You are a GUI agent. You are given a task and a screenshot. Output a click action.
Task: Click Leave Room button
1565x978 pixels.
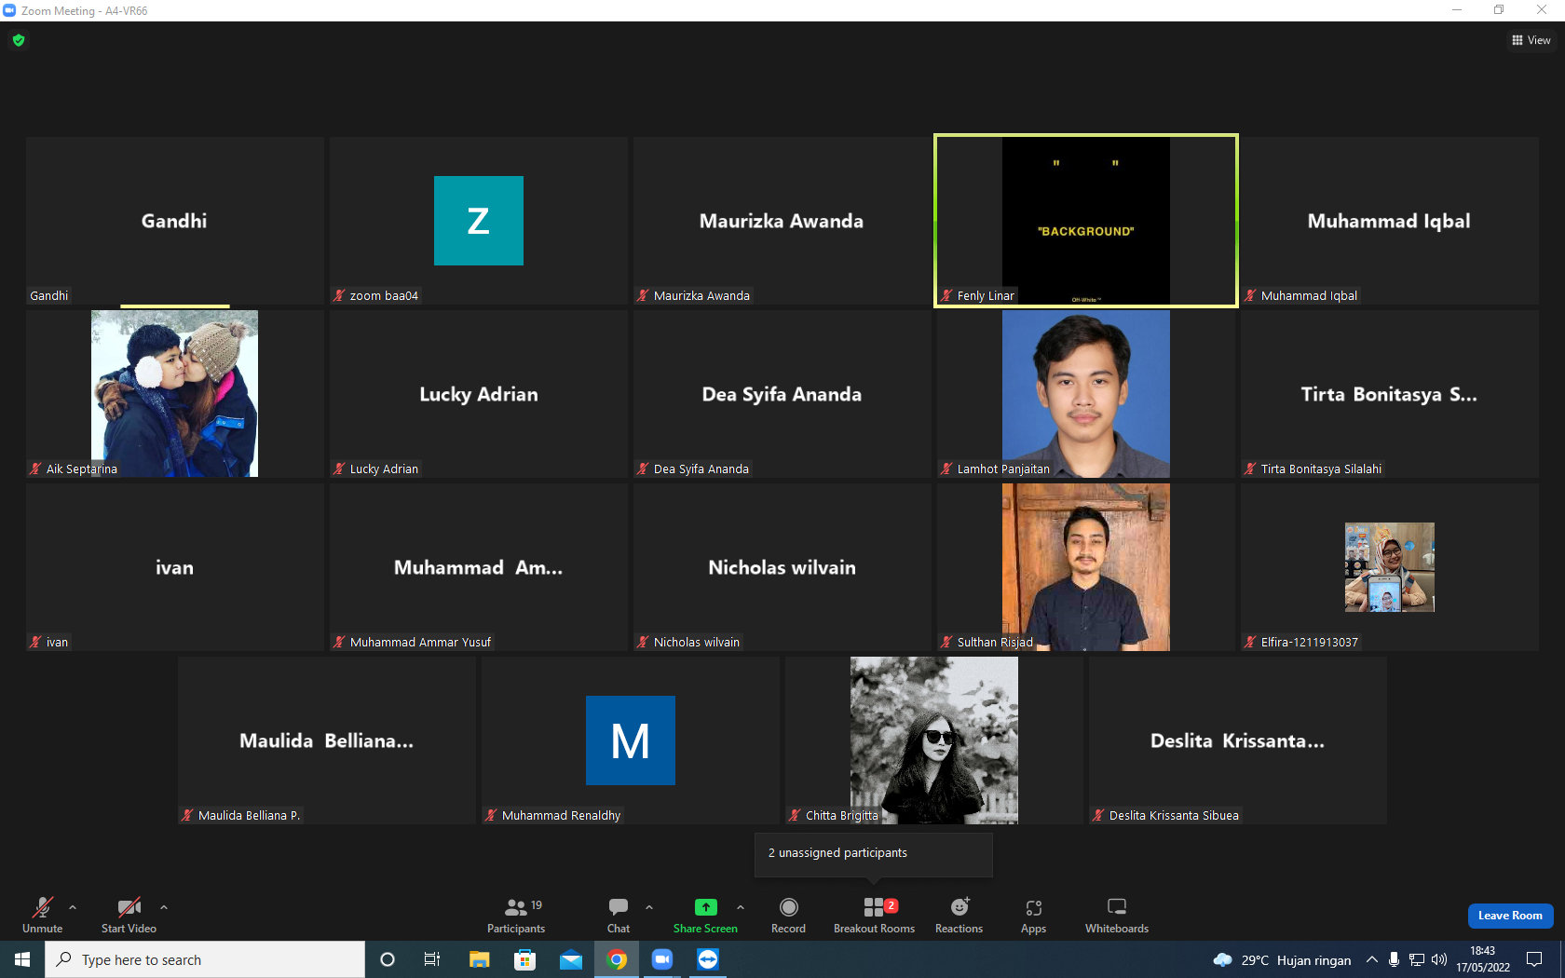(1510, 916)
